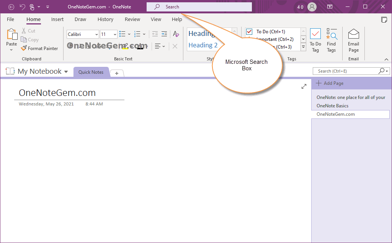392x243 pixels.
Task: Open the font size 11 dropdown
Action: tap(109, 34)
